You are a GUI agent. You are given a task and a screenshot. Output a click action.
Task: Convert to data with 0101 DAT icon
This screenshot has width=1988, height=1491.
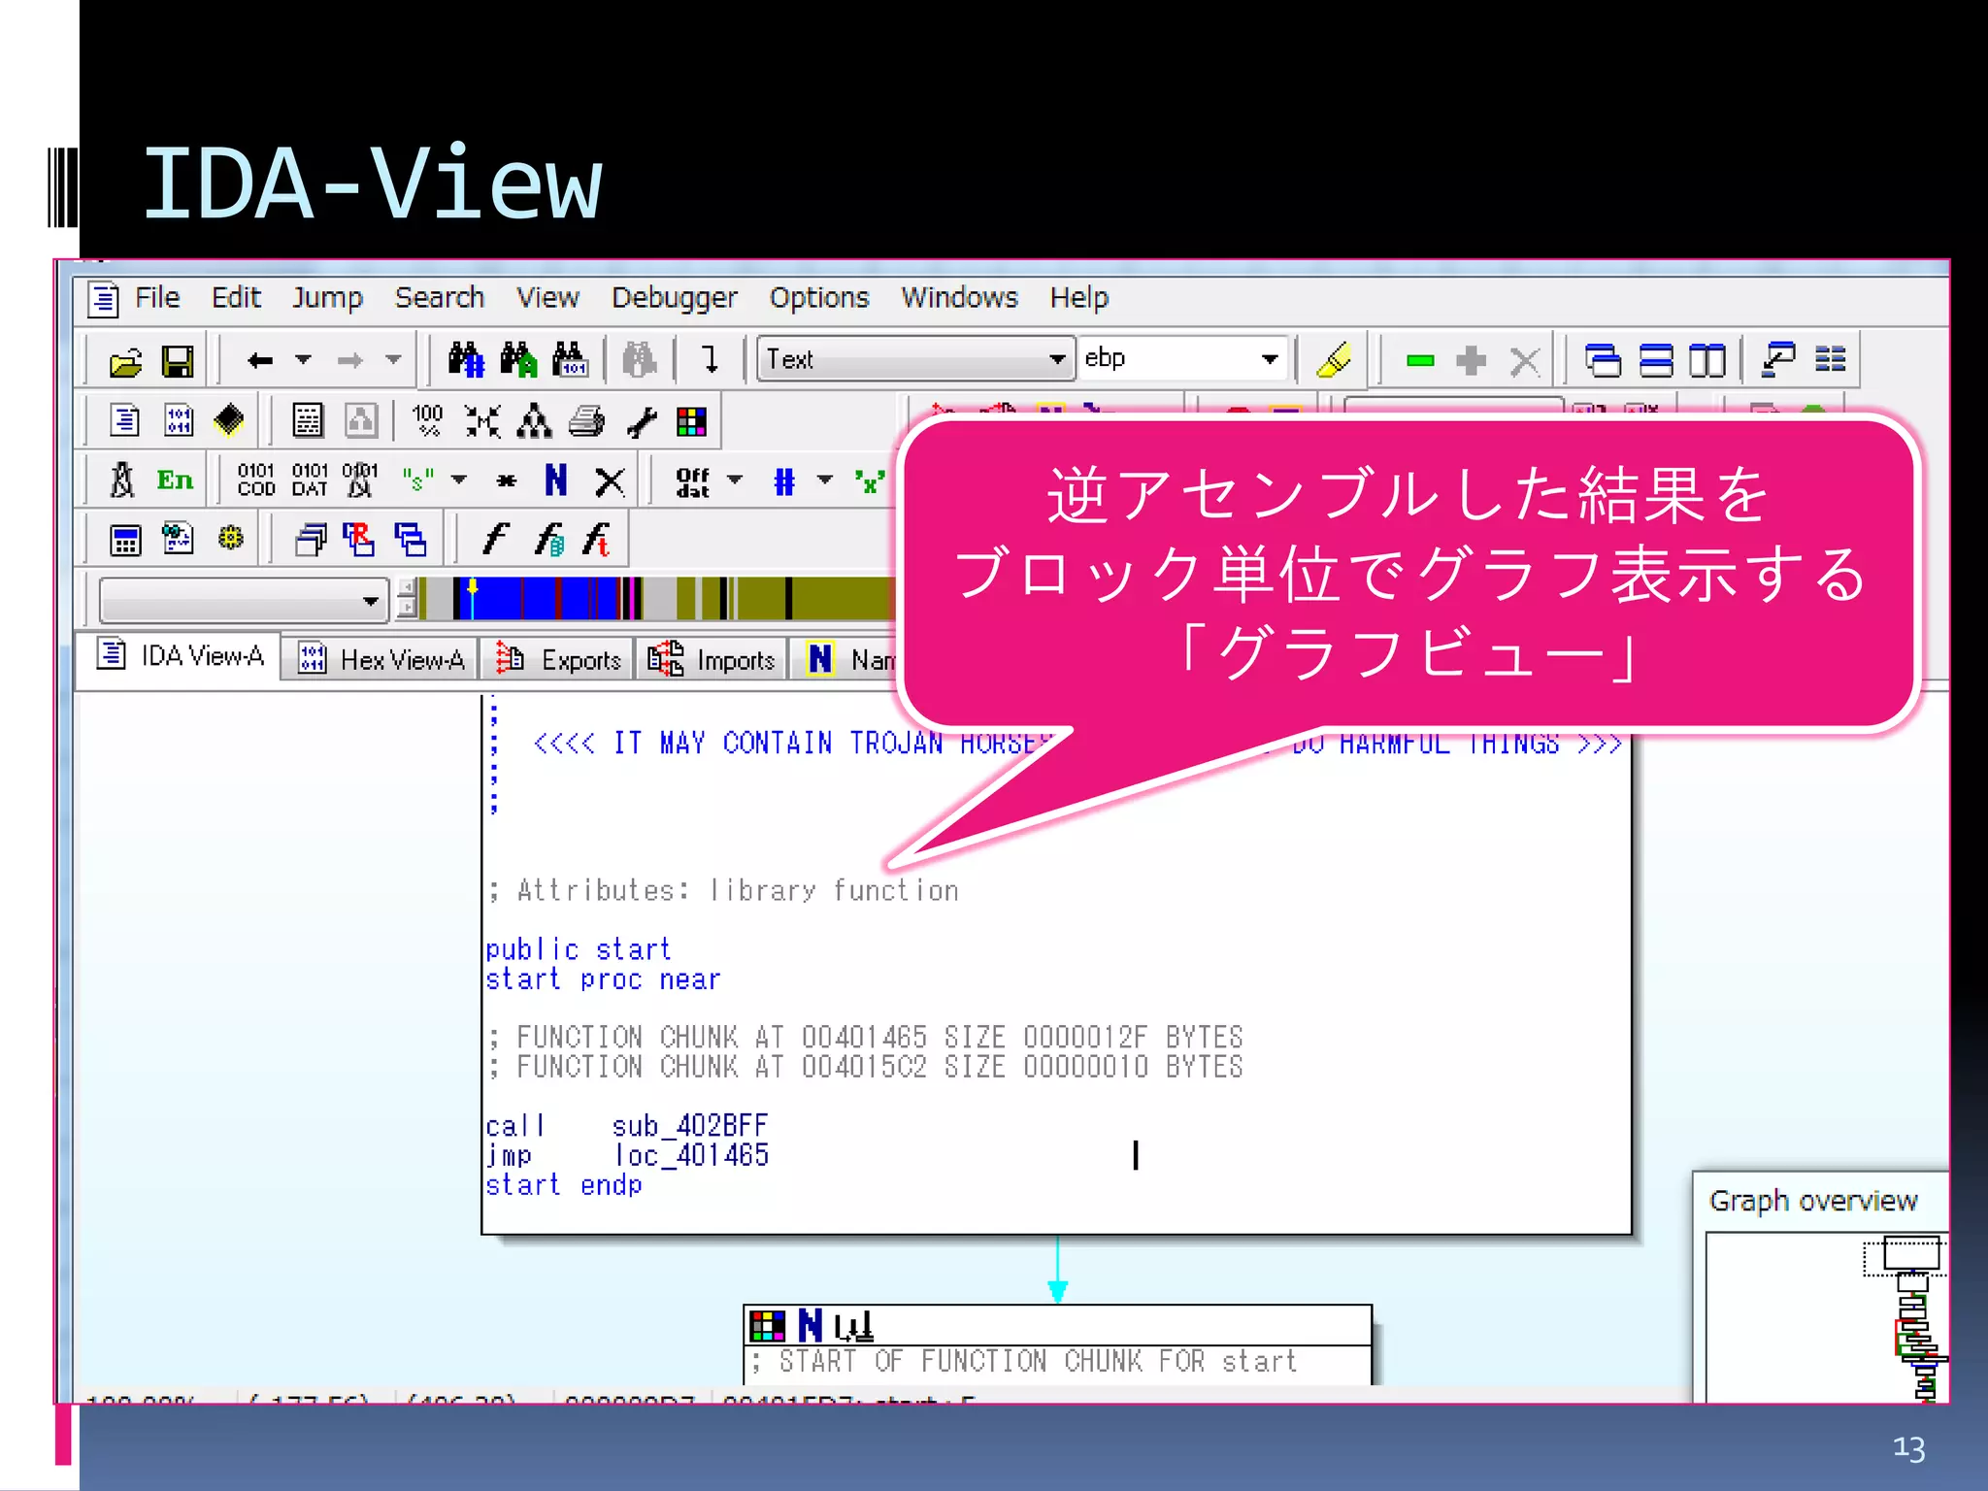[310, 480]
